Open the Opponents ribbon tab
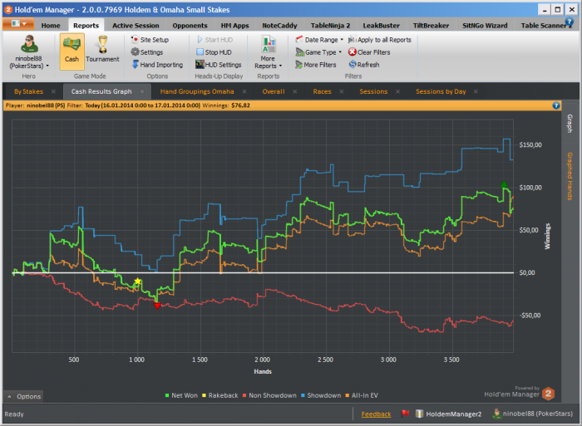This screenshot has width=582, height=426. tap(190, 26)
